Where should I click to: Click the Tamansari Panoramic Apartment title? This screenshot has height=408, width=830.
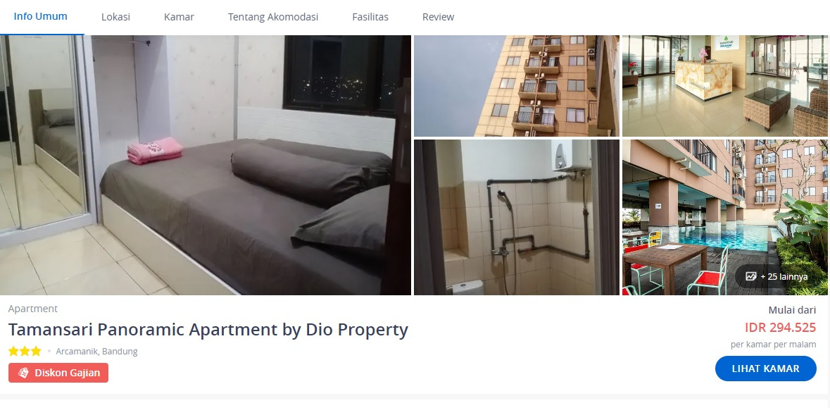(208, 330)
